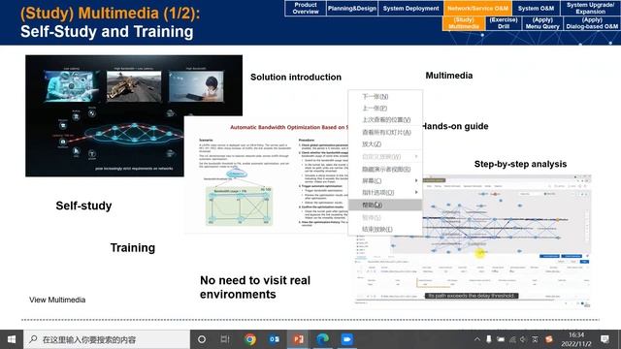Open the Windows Start menu
Image resolution: width=621 pixels, height=349 pixels.
click(12, 339)
